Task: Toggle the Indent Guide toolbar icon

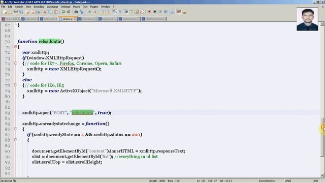Action: pyautogui.click(x=125, y=12)
